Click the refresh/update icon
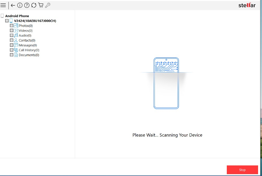 (34, 5)
